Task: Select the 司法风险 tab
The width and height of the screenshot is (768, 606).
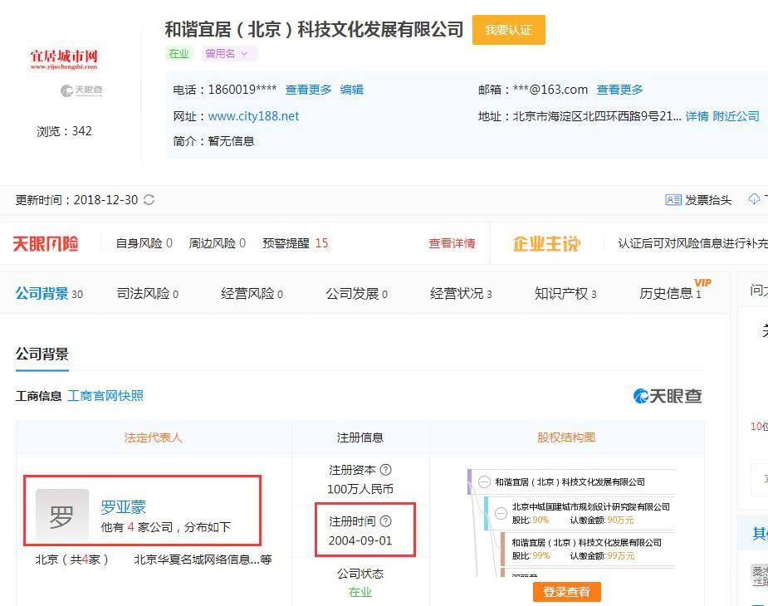Action: [148, 293]
